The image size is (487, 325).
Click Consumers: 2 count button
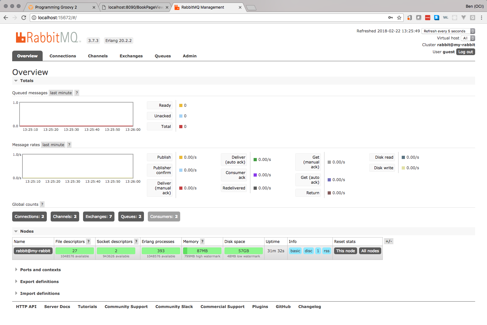coord(164,217)
